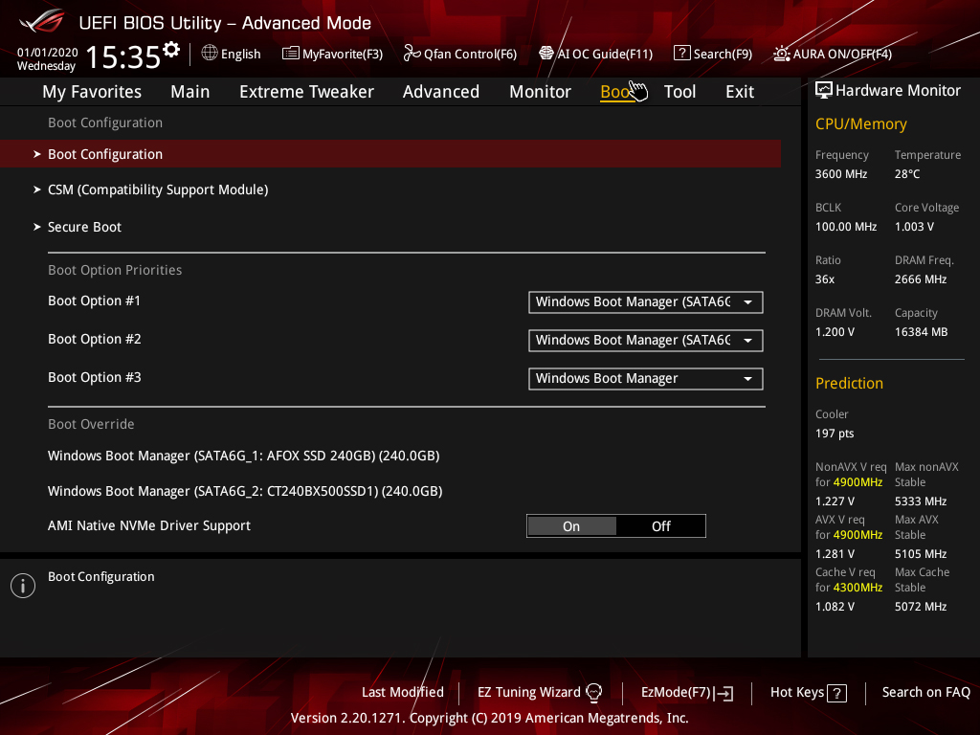Click English language selector
This screenshot has width=980, height=735.
(240, 54)
